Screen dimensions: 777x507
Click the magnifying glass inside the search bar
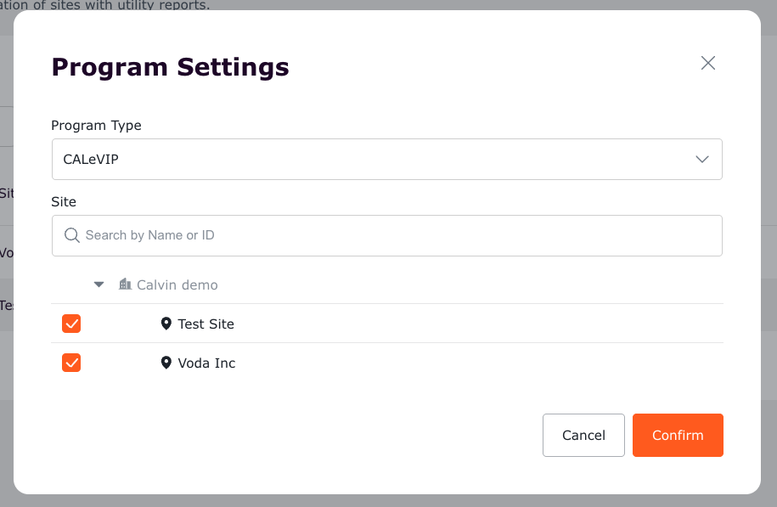coord(72,235)
